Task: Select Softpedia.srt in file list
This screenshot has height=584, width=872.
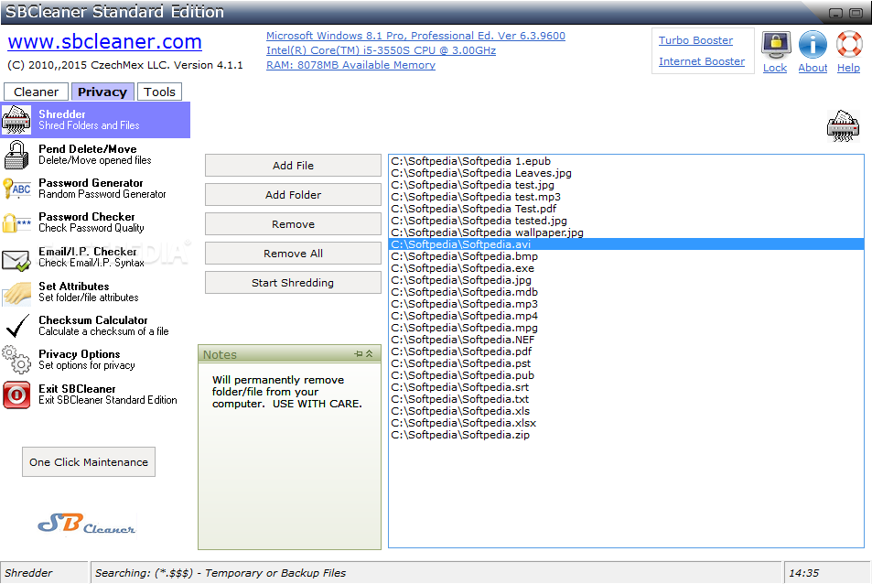Action: [x=626, y=387]
